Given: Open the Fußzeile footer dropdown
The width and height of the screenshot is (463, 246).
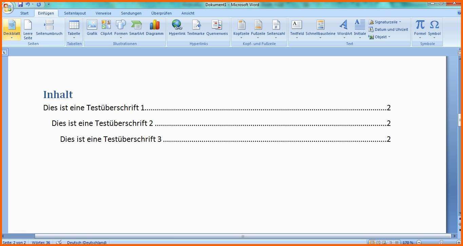Looking at the screenshot, I should tap(258, 29).
